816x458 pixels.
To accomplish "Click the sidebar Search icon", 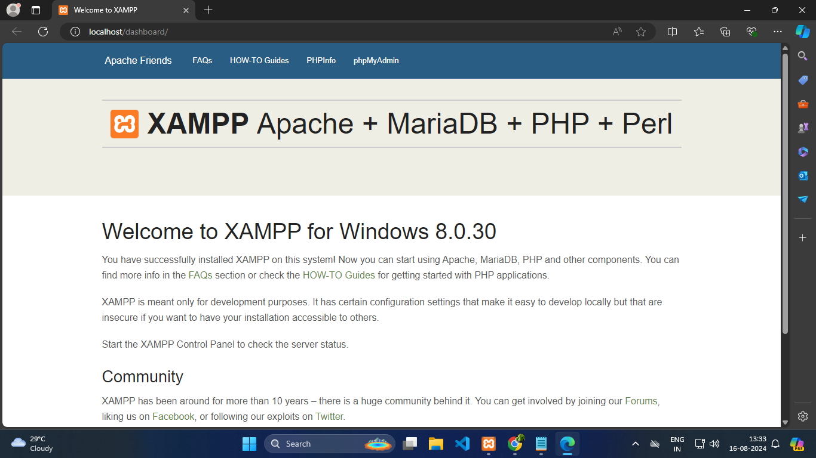I will (x=803, y=56).
